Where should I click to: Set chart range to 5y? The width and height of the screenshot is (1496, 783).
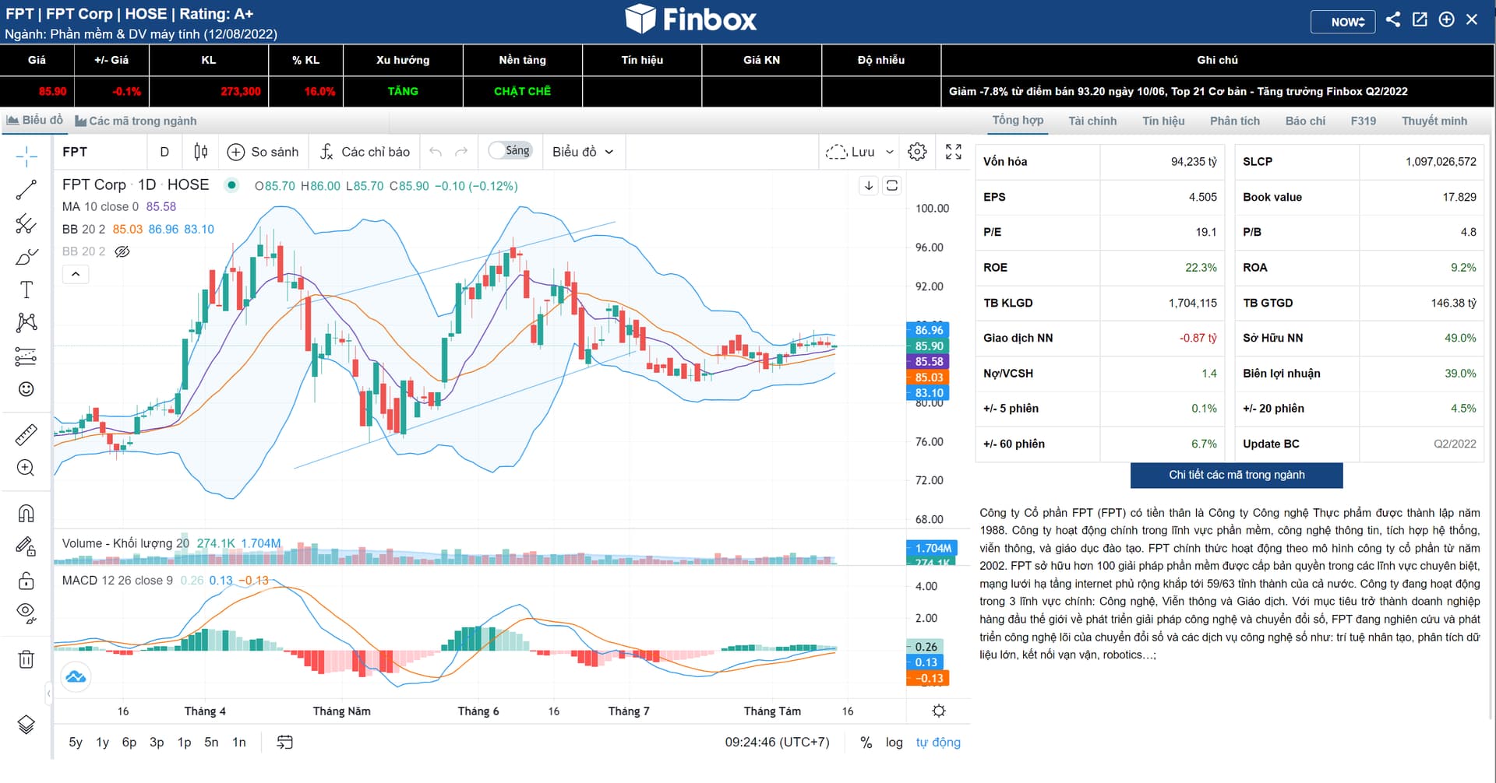point(76,743)
